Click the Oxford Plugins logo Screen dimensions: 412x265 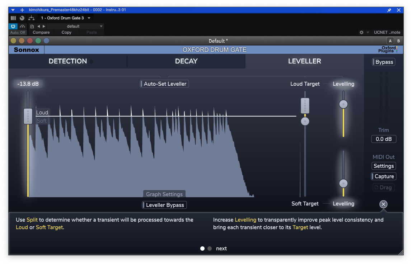click(x=388, y=49)
